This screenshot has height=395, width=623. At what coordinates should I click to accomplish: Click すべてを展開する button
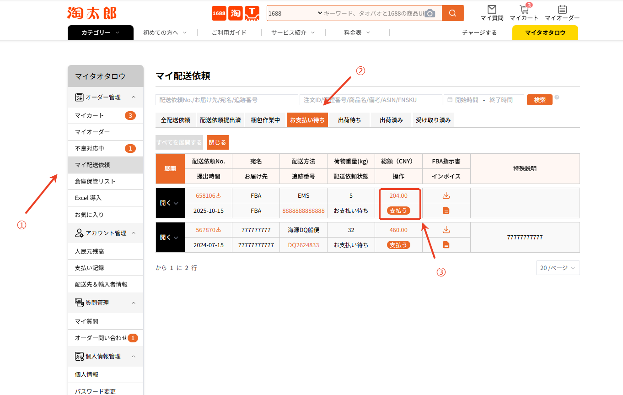click(179, 142)
